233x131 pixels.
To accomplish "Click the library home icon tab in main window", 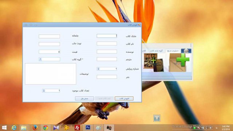I will pyautogui.click(x=186, y=51).
